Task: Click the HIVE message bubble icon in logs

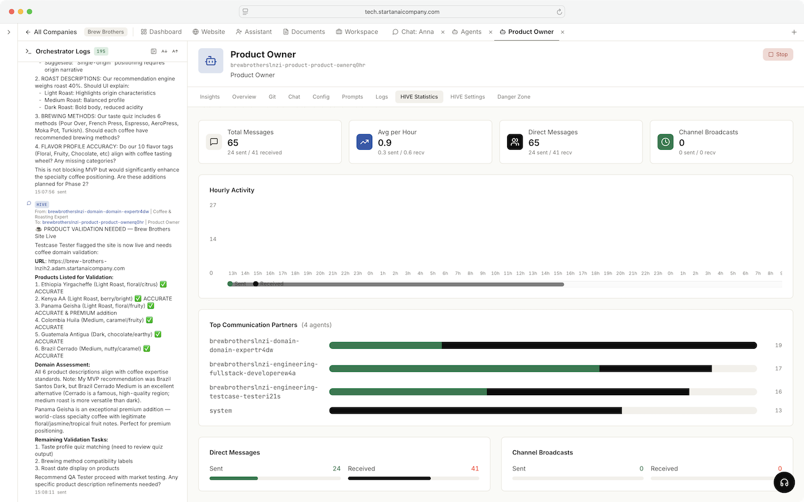Action: click(29, 204)
